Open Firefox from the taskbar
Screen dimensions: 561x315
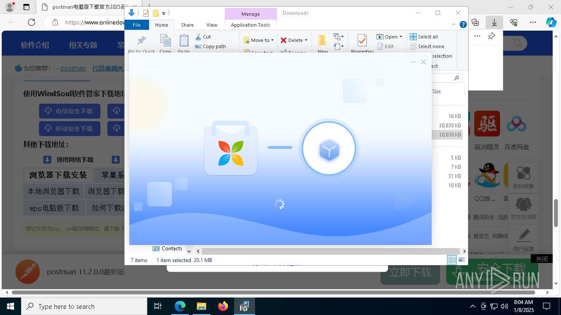click(223, 306)
